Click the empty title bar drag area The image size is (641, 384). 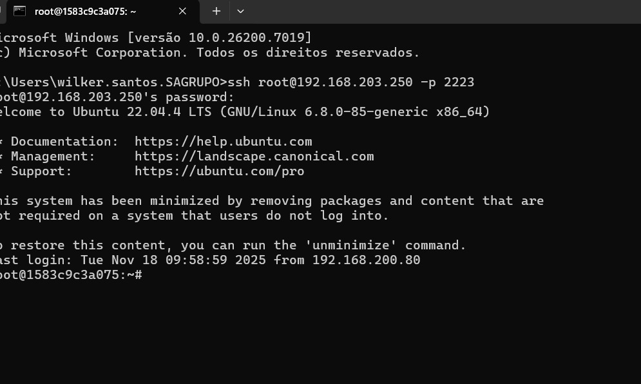coord(438,11)
